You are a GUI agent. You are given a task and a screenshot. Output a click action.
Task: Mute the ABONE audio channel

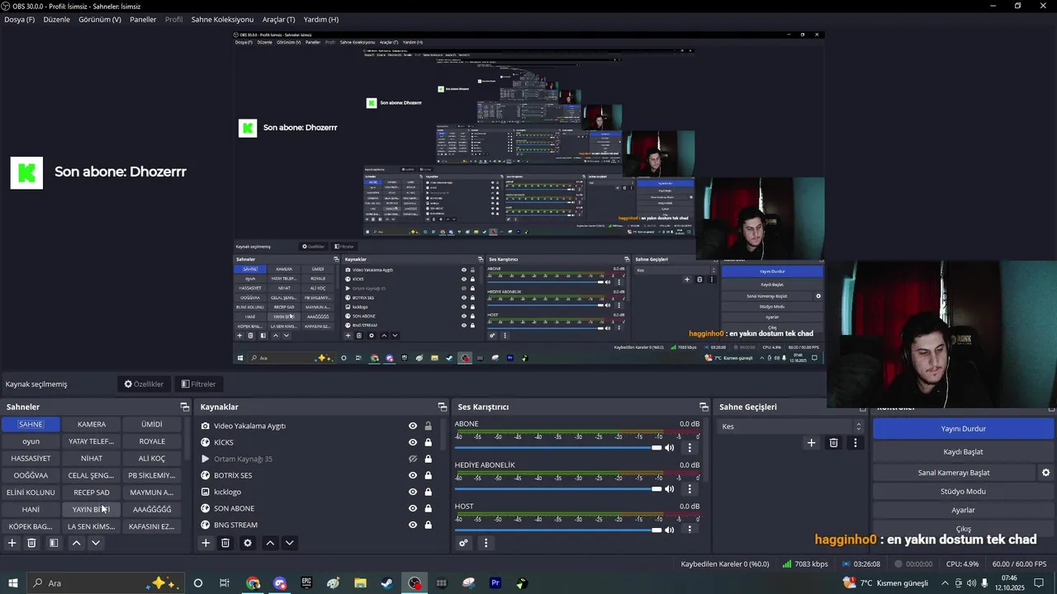pyautogui.click(x=670, y=448)
